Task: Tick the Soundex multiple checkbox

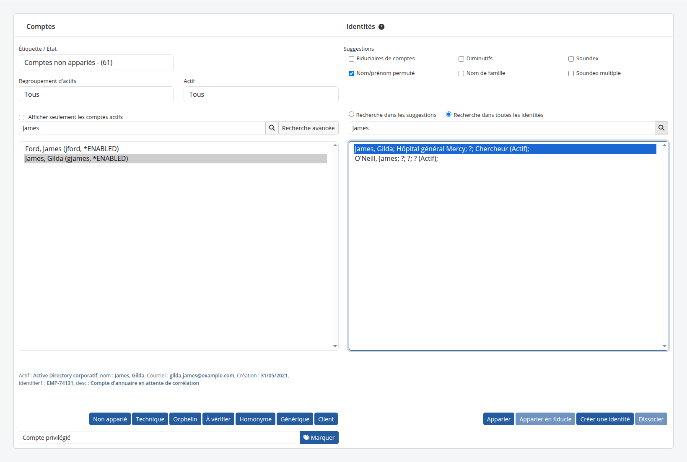Action: click(571, 74)
